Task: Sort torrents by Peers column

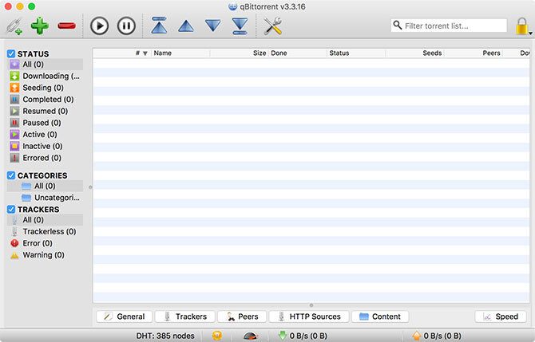Action: pyautogui.click(x=474, y=53)
